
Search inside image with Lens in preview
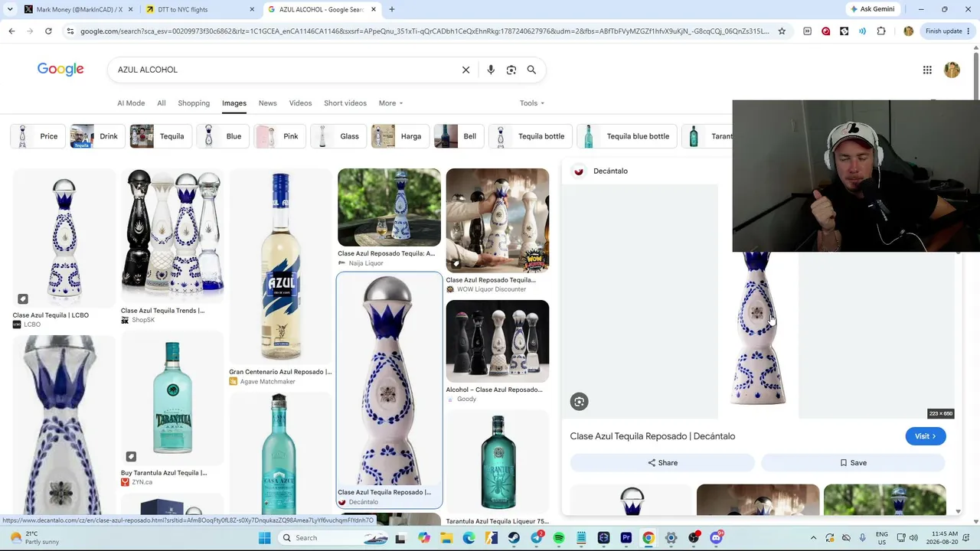tap(579, 402)
